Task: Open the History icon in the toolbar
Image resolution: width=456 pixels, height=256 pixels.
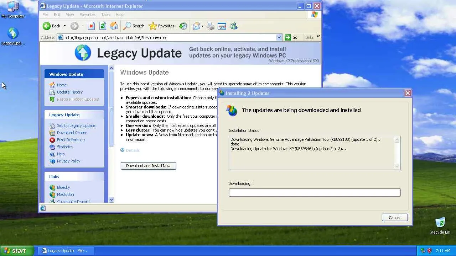Action: click(183, 26)
